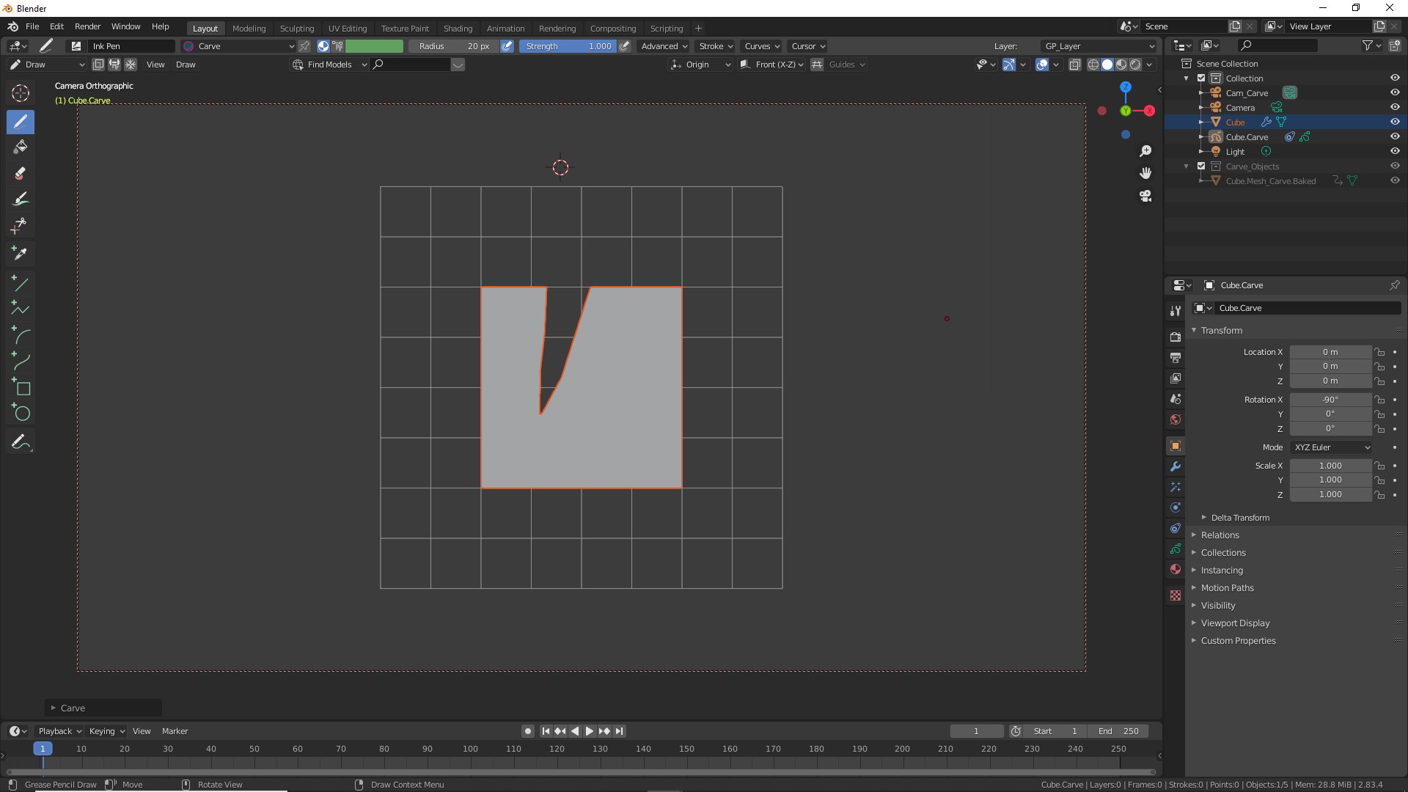Select the Fill bucket tool
Screen dimensions: 1408x792
point(21,147)
